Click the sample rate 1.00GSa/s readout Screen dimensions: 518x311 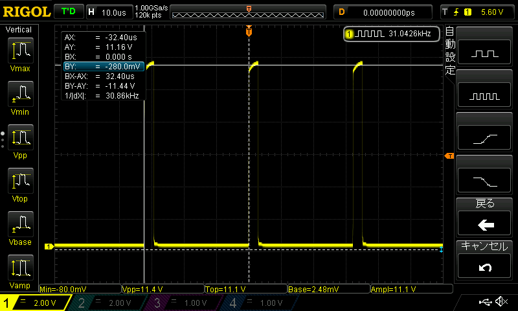[x=152, y=8]
